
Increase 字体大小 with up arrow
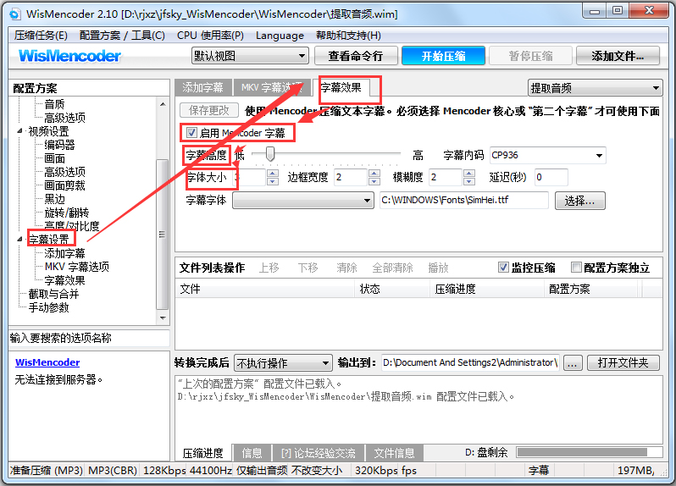[273, 174]
